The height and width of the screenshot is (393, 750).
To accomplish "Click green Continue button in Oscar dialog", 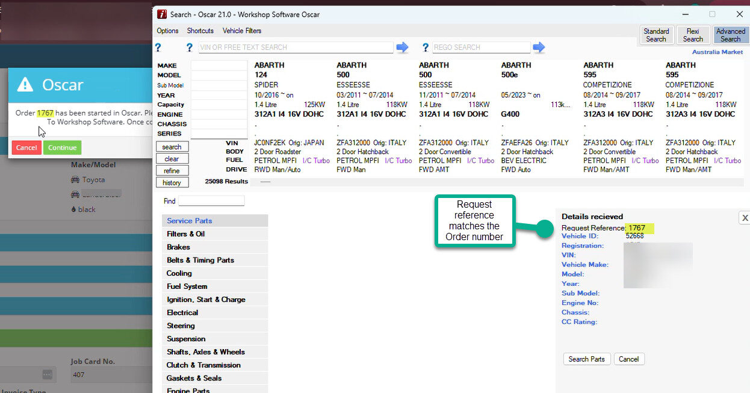I will pos(62,147).
